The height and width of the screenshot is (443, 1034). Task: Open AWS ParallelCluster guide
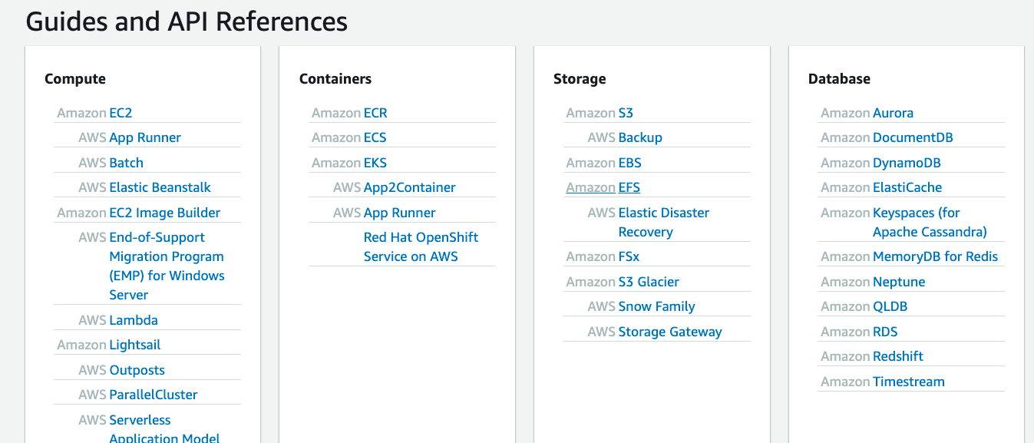pos(153,395)
